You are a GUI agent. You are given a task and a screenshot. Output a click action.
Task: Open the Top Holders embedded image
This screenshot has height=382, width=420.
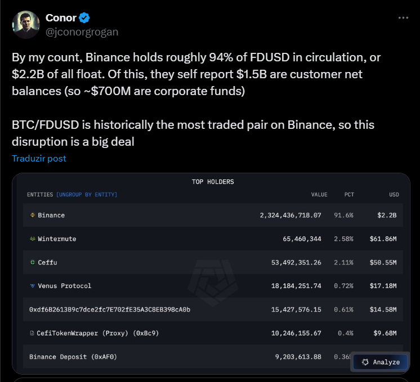pos(211,273)
